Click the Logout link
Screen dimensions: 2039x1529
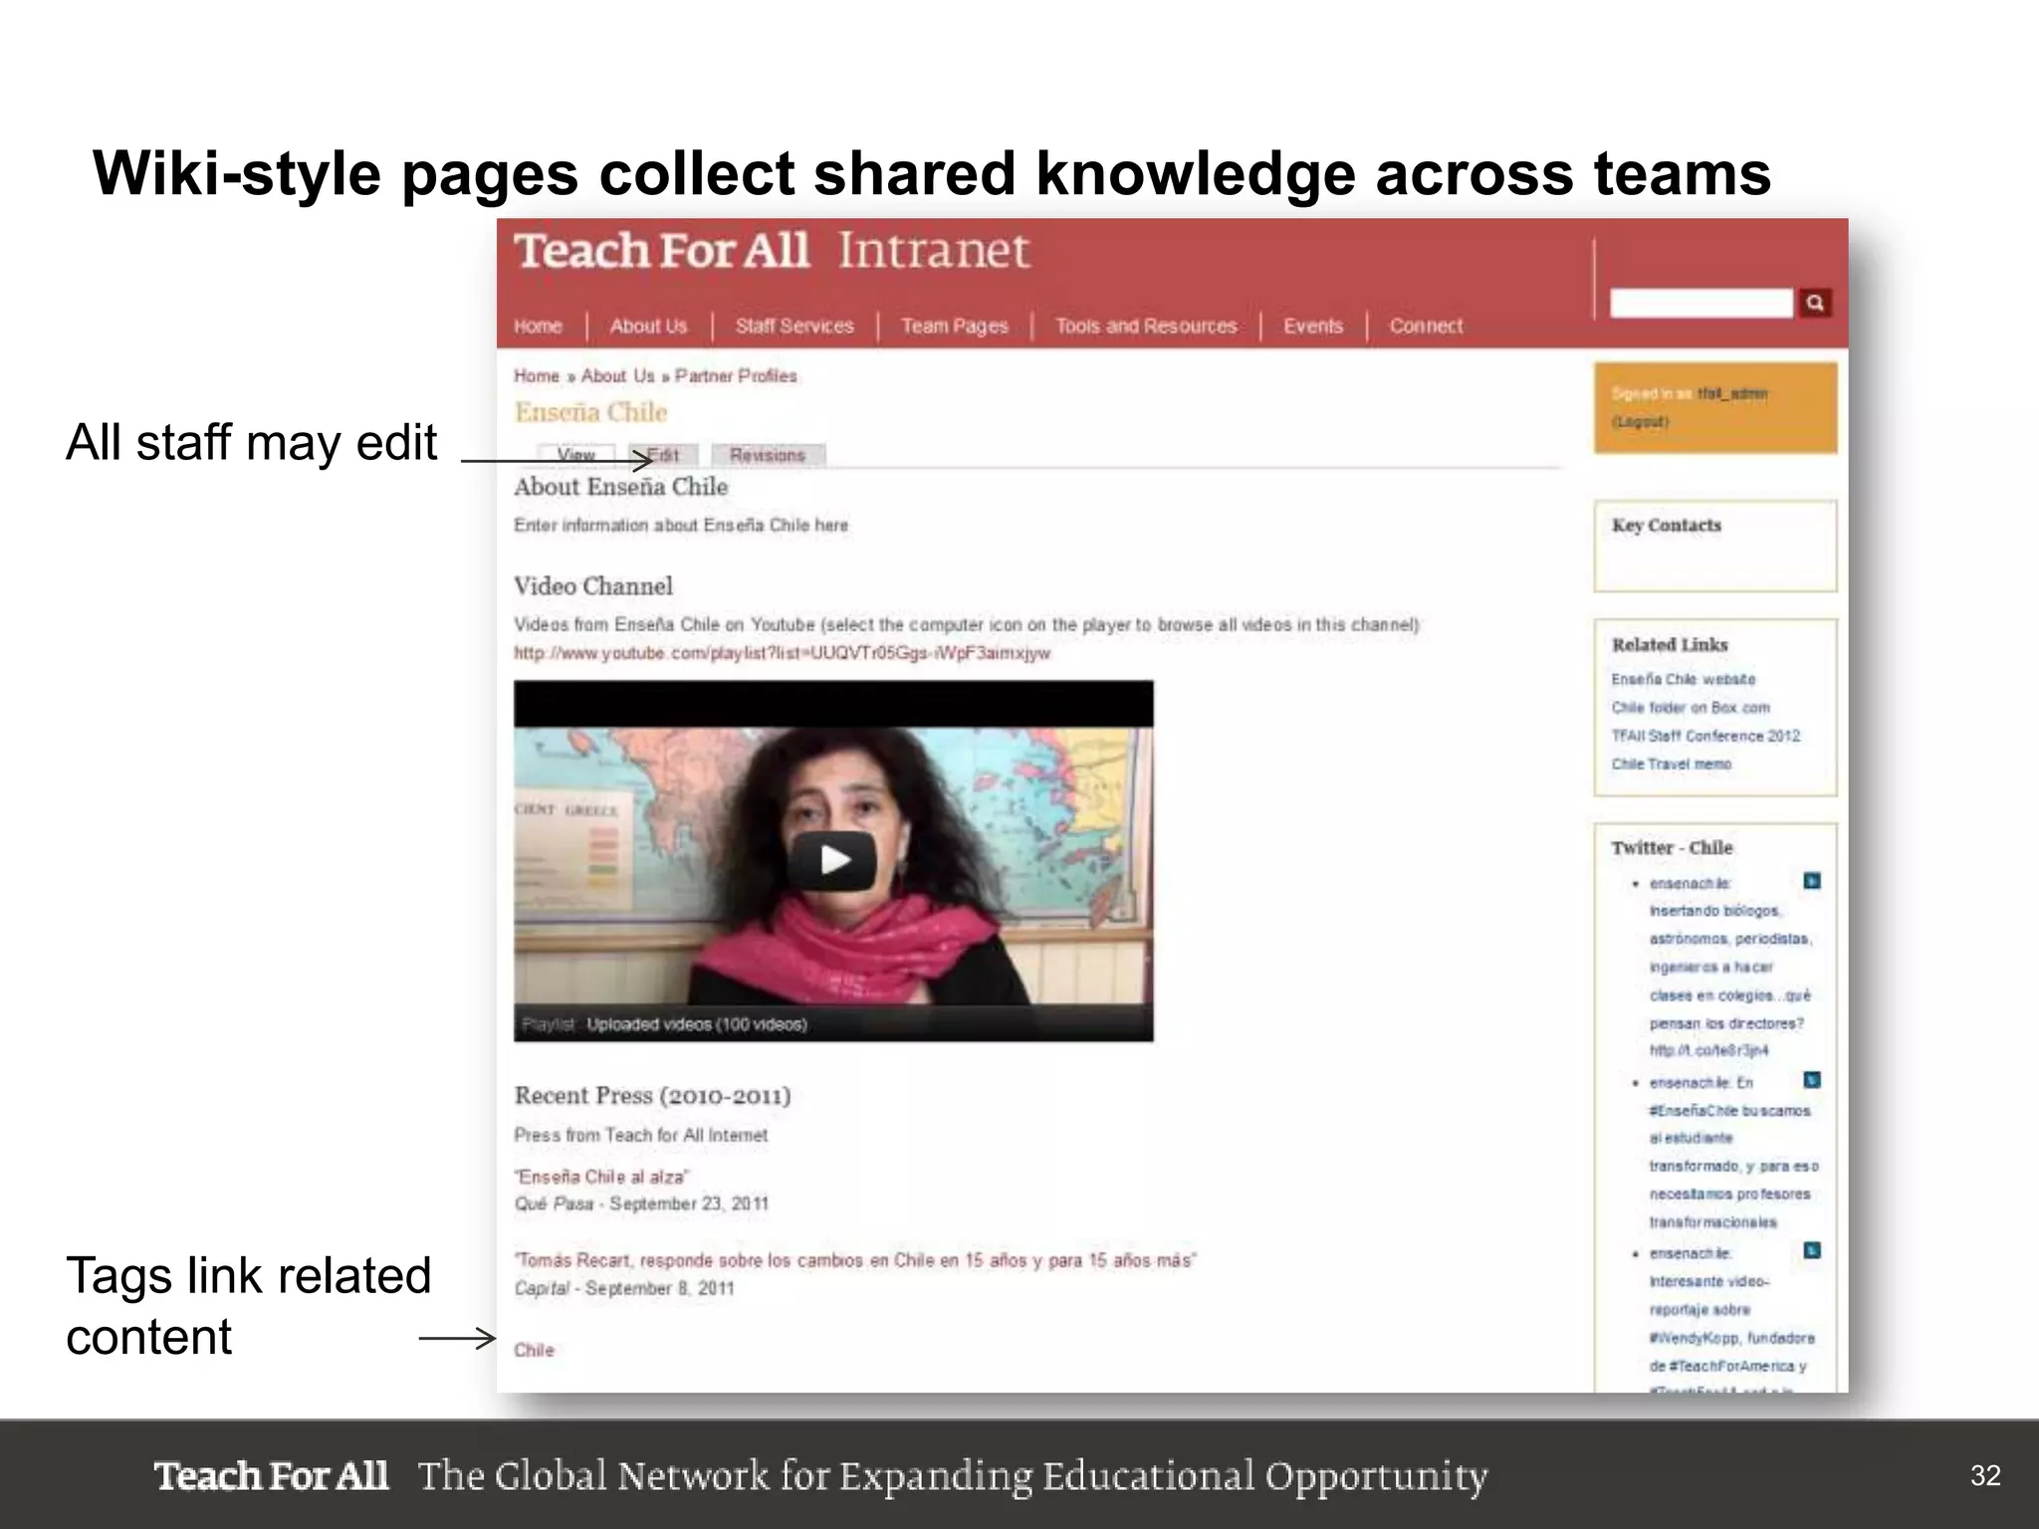1640,421
